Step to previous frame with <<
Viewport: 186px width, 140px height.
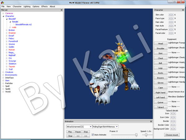point(78,136)
